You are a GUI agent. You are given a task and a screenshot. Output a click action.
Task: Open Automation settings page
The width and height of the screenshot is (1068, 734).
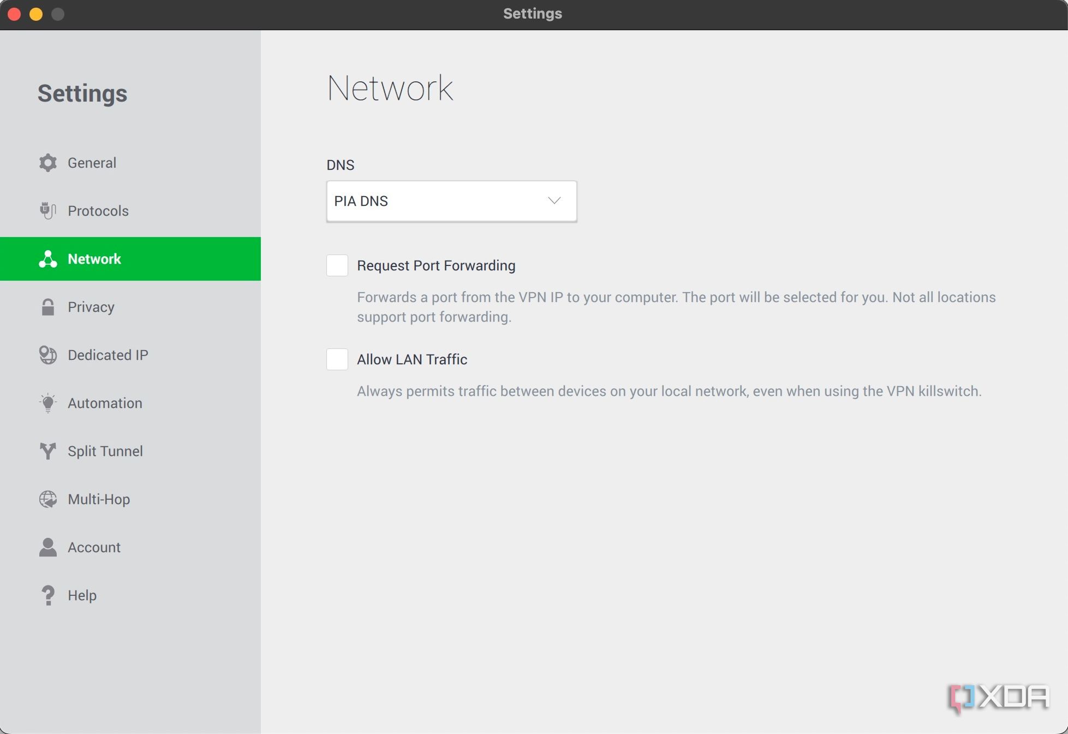130,403
